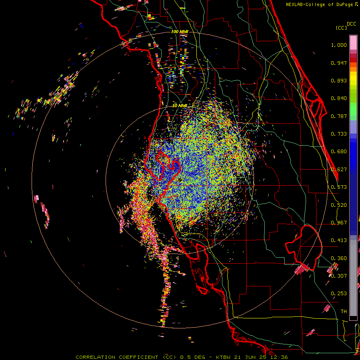Click the 0.360 scale value

339,258
